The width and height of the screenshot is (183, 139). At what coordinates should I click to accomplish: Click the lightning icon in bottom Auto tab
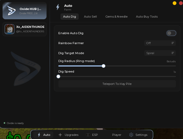click(x=39, y=135)
